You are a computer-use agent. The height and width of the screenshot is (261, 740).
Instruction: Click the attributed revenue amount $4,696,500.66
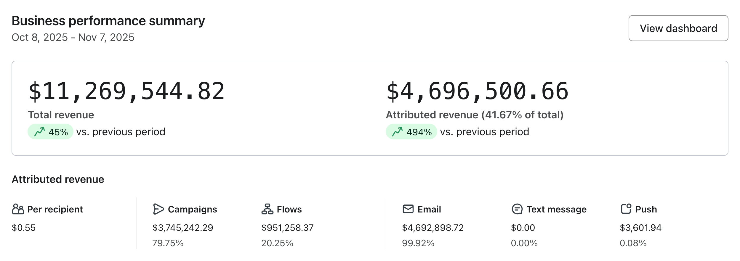pos(477,91)
